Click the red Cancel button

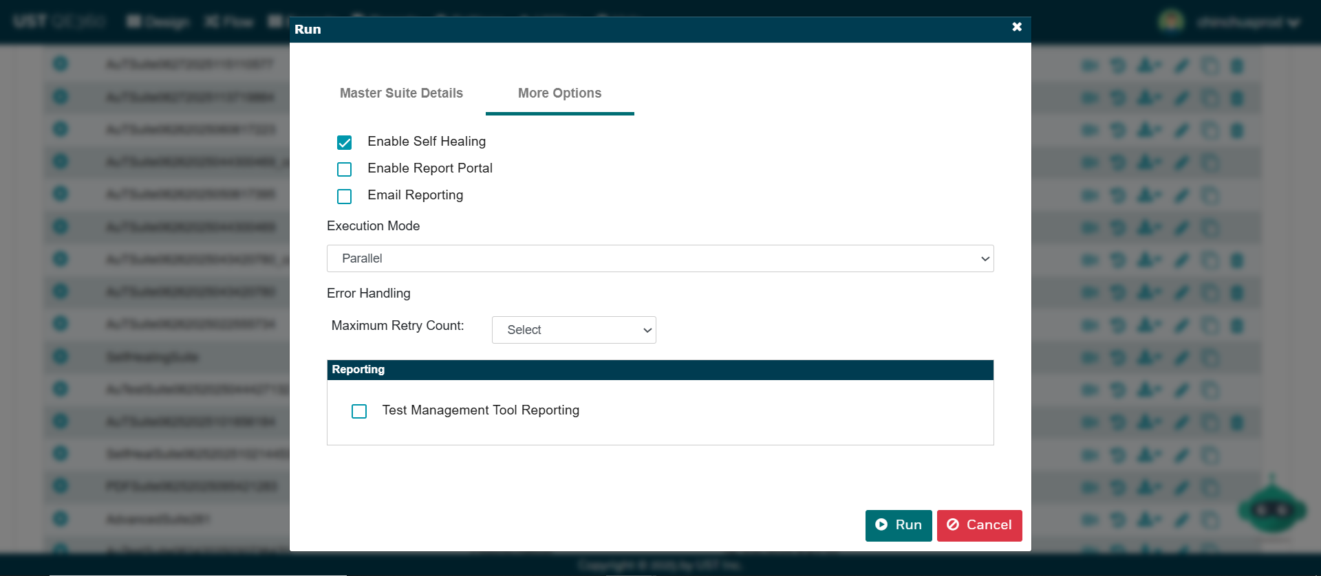[979, 525]
